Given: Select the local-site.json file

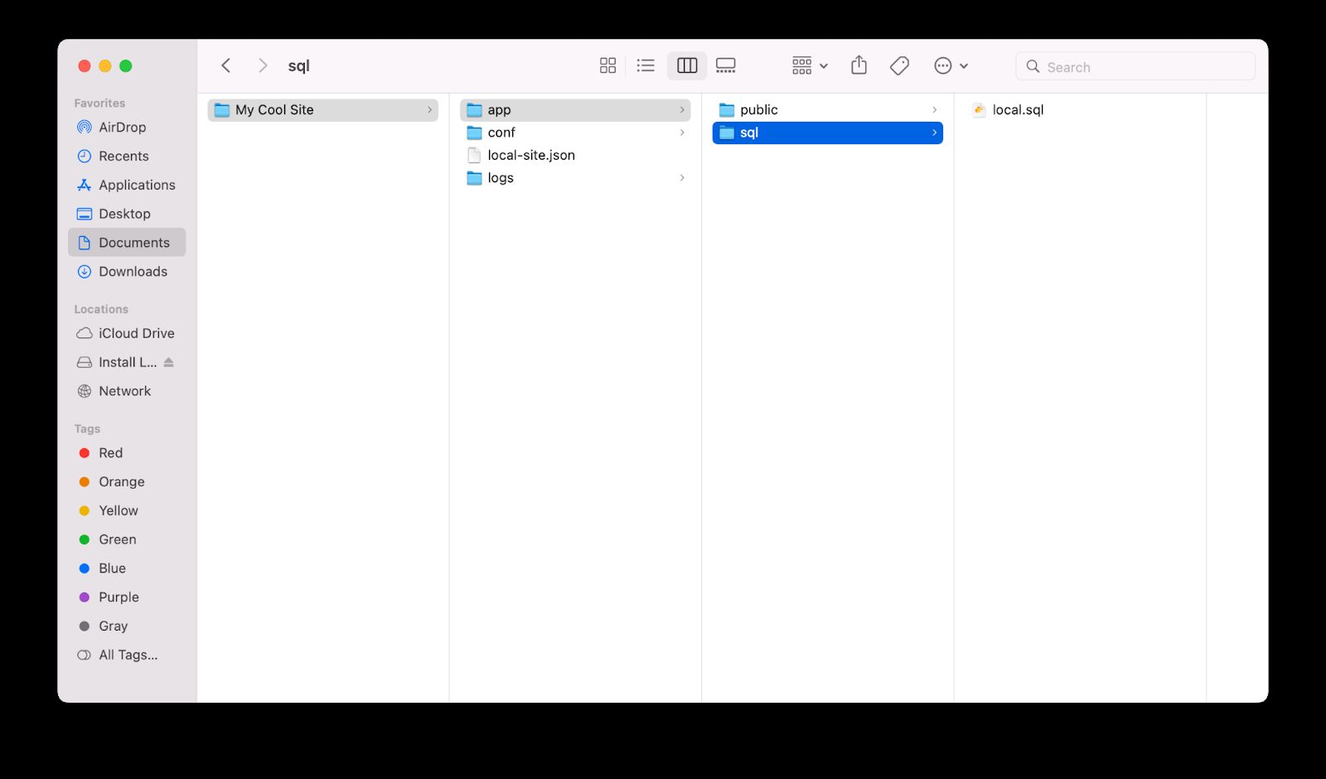Looking at the screenshot, I should pyautogui.click(x=575, y=155).
